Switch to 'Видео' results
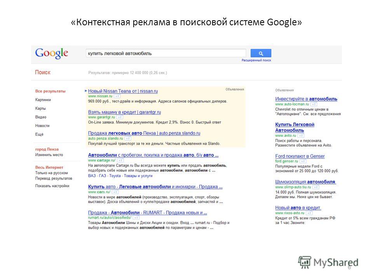The width and height of the screenshot is (373, 280). click(41, 117)
